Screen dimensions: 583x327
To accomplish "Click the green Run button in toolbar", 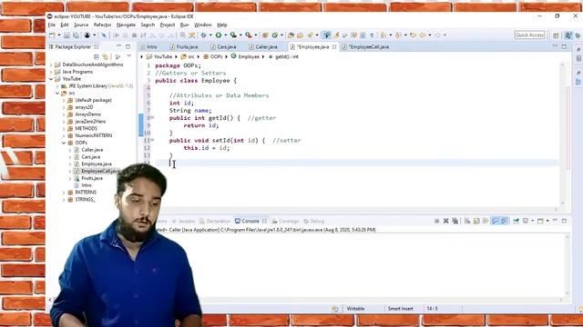I will pyautogui.click(x=218, y=35).
